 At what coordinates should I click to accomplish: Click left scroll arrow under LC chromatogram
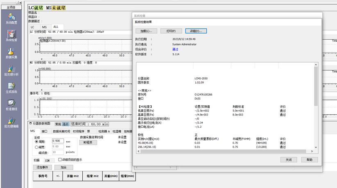[42, 59]
